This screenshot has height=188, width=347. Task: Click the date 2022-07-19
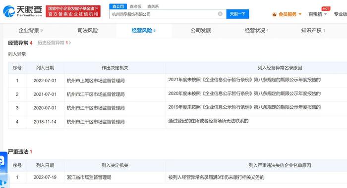(45, 177)
